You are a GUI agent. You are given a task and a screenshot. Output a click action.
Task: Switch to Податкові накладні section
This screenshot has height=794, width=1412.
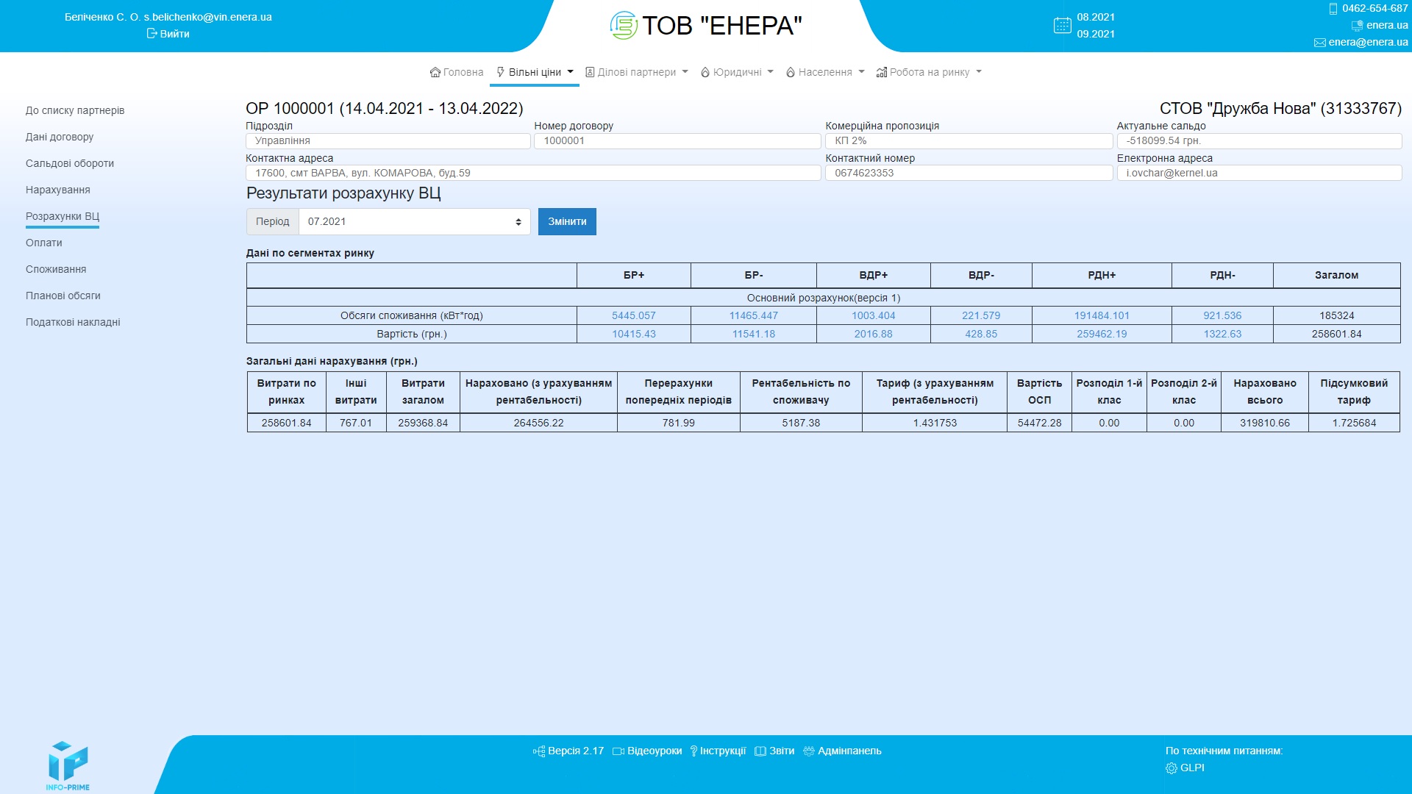tap(73, 322)
